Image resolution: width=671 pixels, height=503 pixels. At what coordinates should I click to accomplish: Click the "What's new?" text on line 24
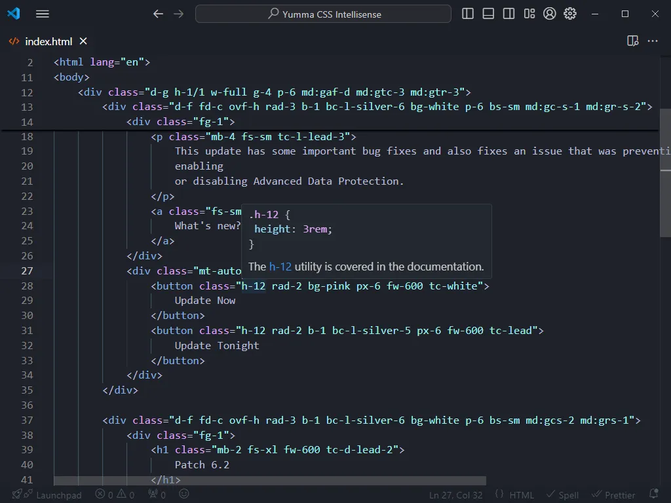208,226
